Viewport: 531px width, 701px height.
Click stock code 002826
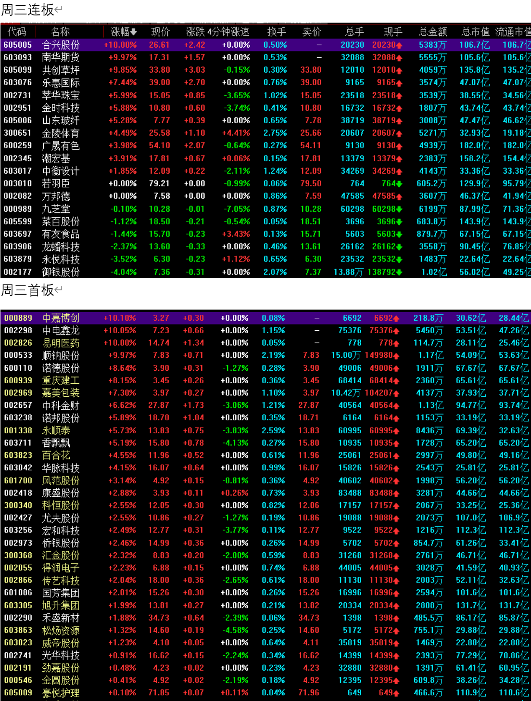point(18,343)
